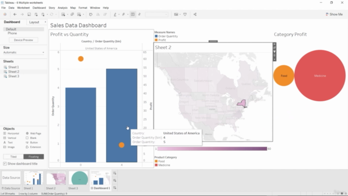Click the Presentation Mode toolbar icon
Viewport: 348px width, 196px height.
click(x=185, y=15)
